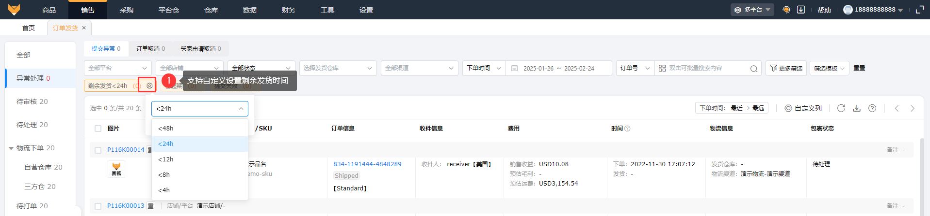This screenshot has width=930, height=216.
Task: Switch to the 买家申请取消 tab
Action: (x=201, y=49)
